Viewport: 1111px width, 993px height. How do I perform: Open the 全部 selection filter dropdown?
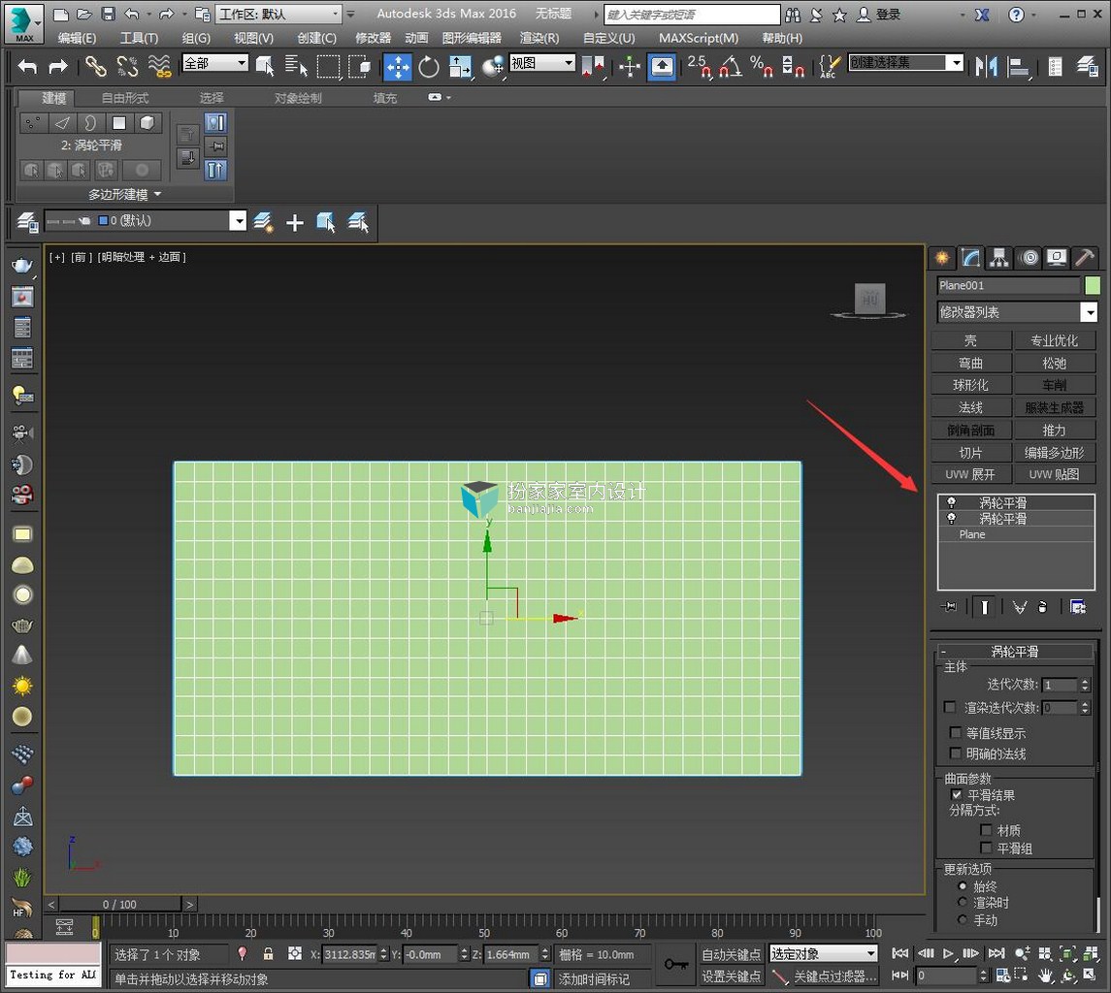[x=215, y=63]
